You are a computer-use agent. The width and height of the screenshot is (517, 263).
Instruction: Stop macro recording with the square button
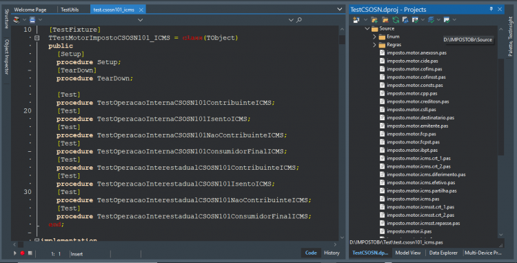click(30, 253)
